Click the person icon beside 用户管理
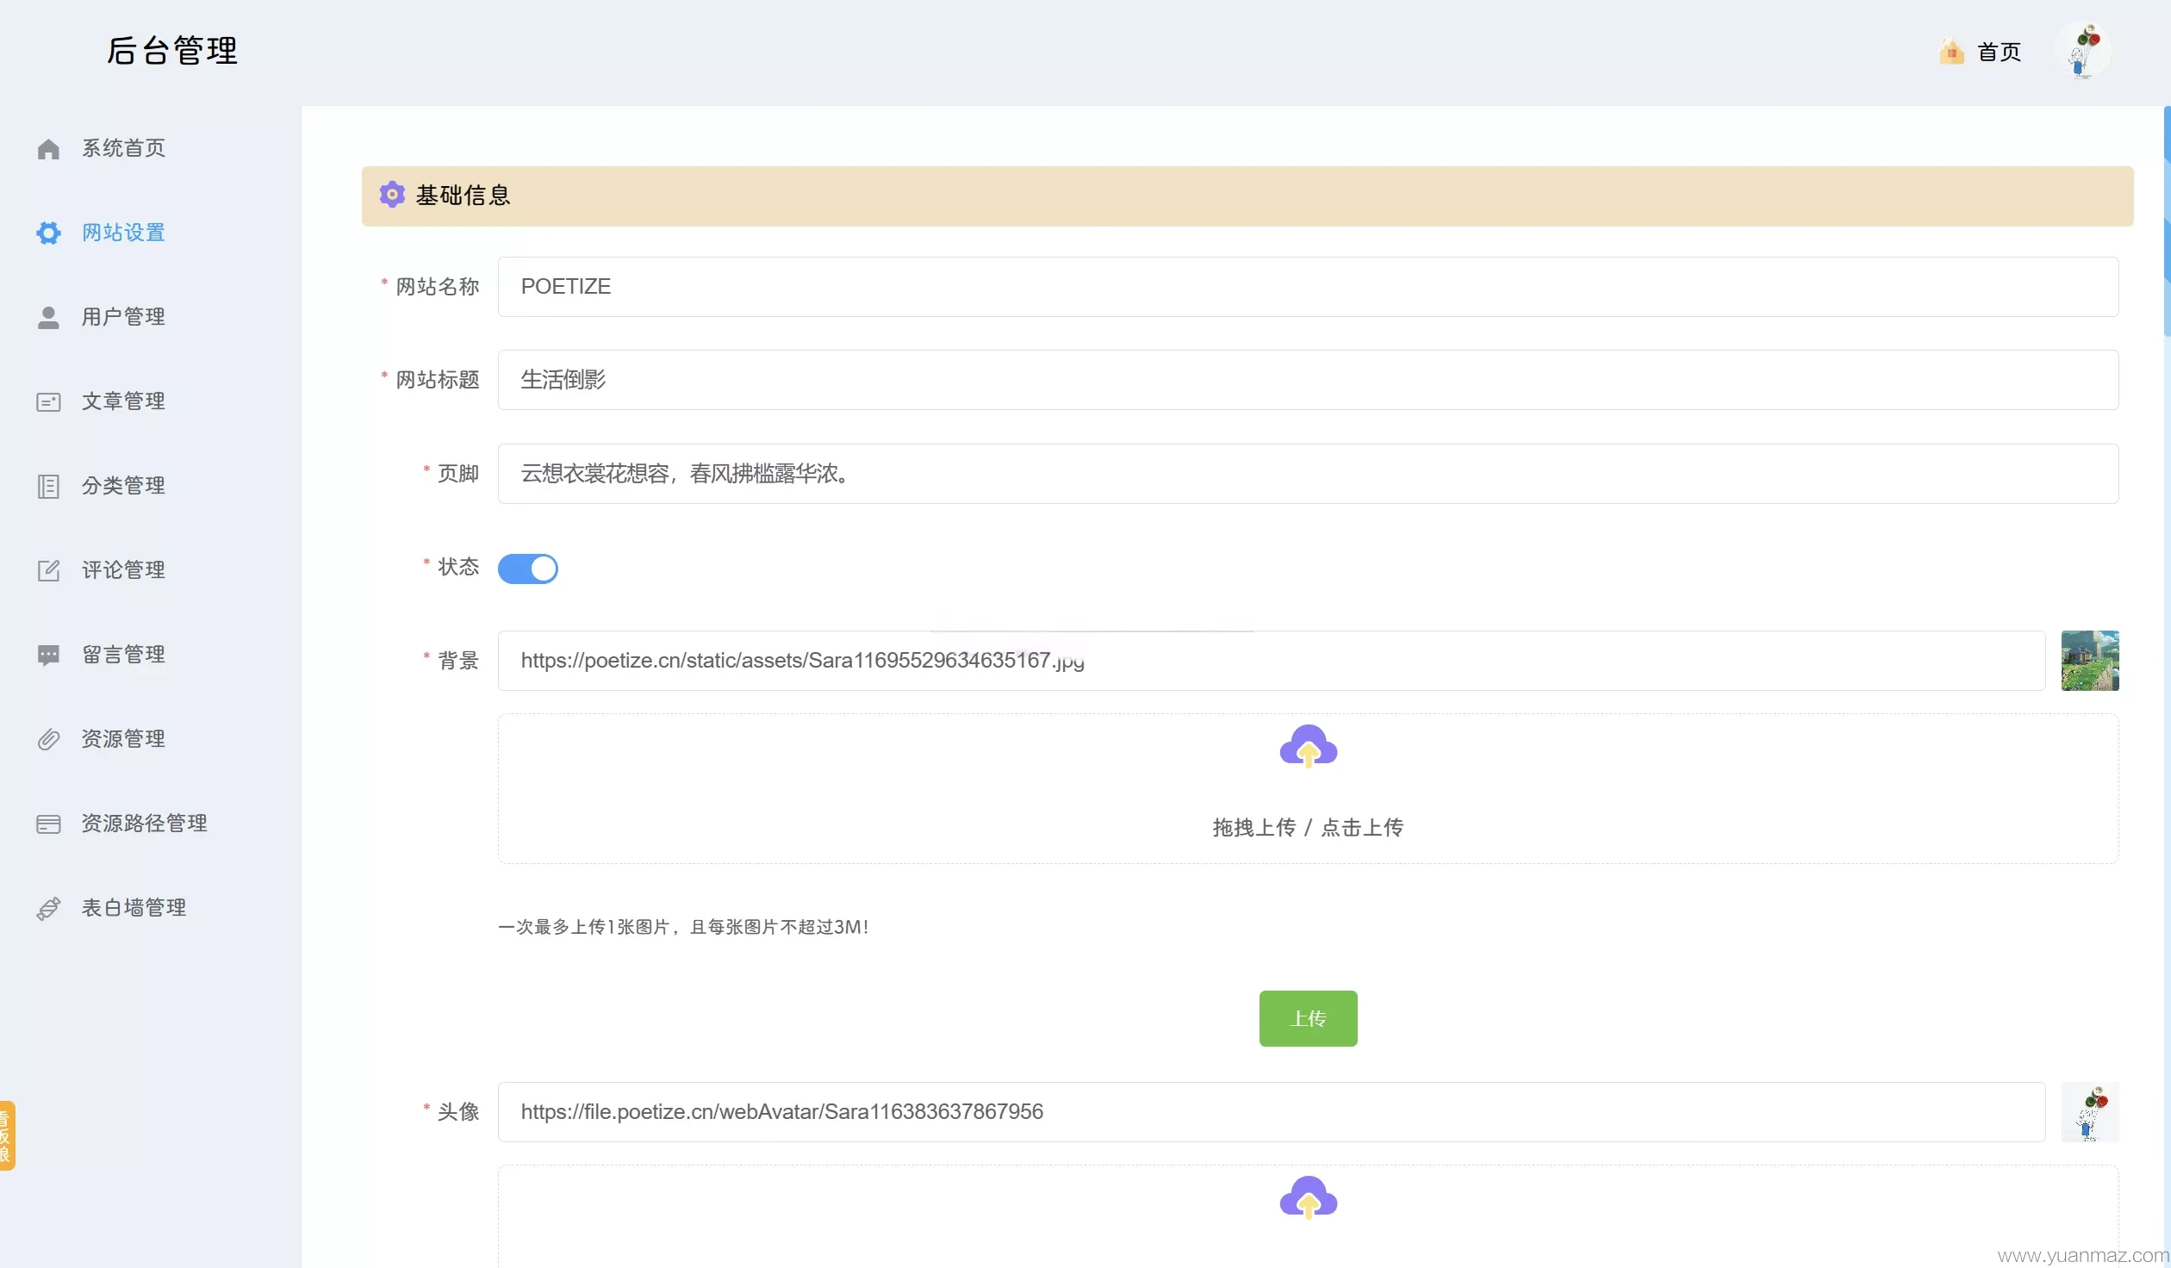The width and height of the screenshot is (2171, 1268). pyautogui.click(x=48, y=317)
